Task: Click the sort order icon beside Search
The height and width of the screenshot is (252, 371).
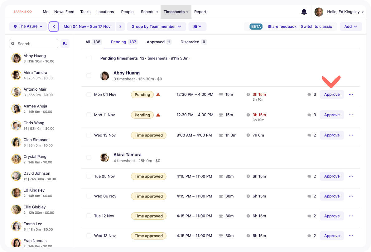Action: pyautogui.click(x=65, y=44)
